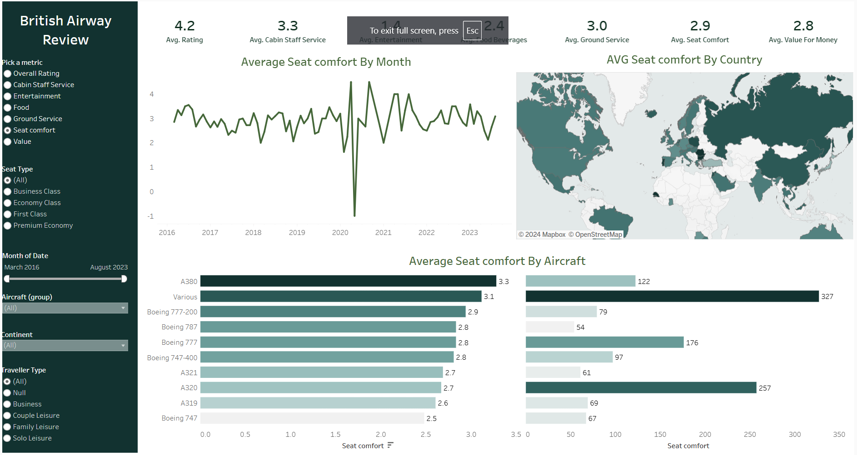Click the 'AVG Seat comfort By Country' title
This screenshot has width=857, height=455.
684,59
